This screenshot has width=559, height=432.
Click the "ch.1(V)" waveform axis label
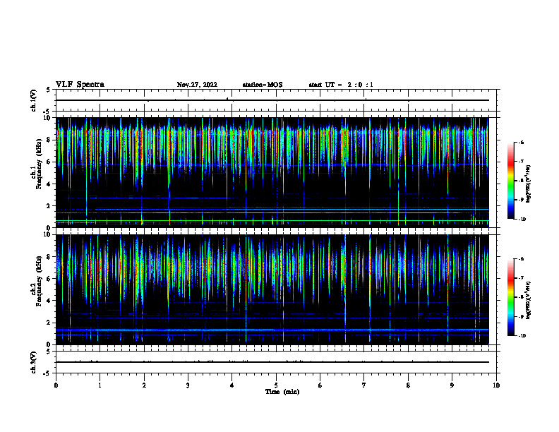(33, 100)
